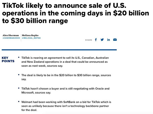Open Melissa Repko's author page
The width and height of the screenshot is (153, 114).
(x=31, y=35)
